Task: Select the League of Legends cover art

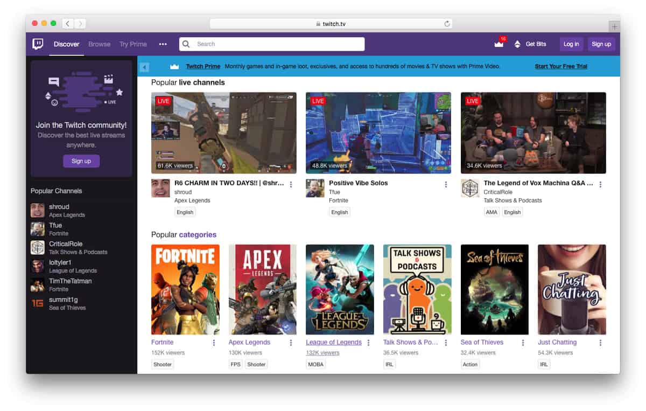Action: point(340,290)
